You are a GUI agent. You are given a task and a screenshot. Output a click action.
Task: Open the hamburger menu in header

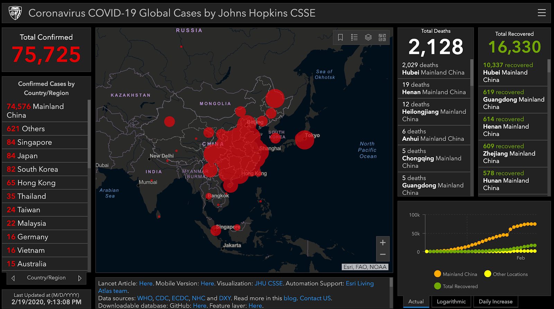click(542, 13)
